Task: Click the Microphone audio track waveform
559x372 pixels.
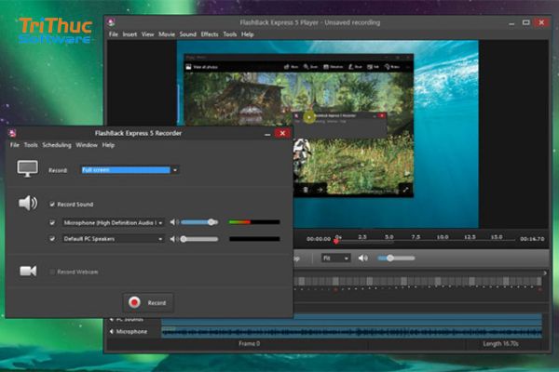Action: tap(352, 332)
